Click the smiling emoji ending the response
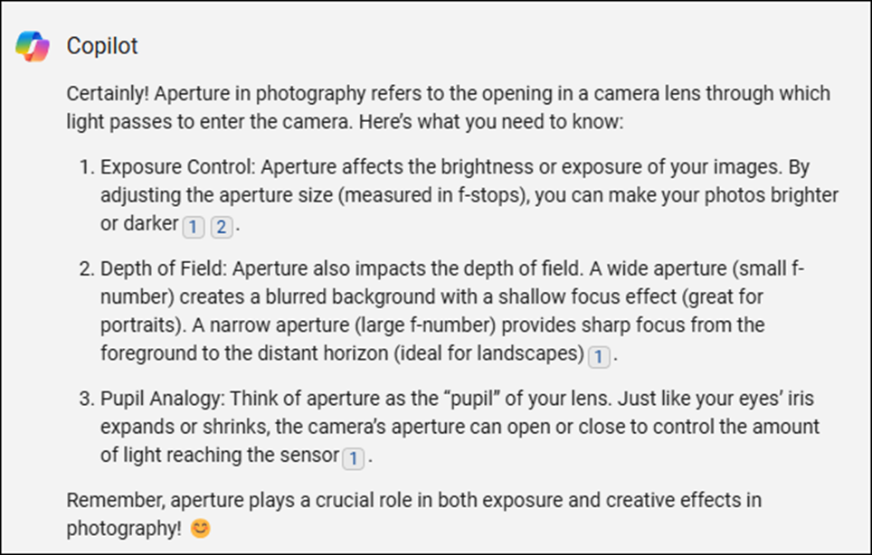This screenshot has width=872, height=555. tap(201, 528)
